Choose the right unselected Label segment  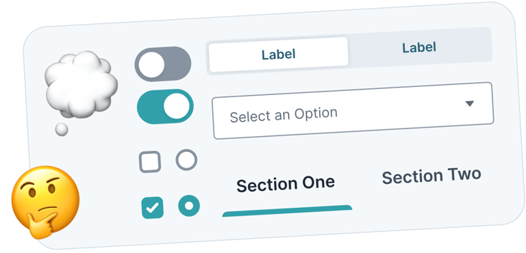pyautogui.click(x=419, y=48)
